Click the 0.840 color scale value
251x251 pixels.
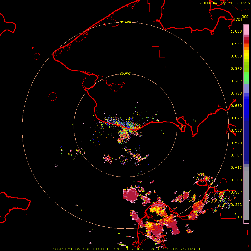(x=236, y=69)
